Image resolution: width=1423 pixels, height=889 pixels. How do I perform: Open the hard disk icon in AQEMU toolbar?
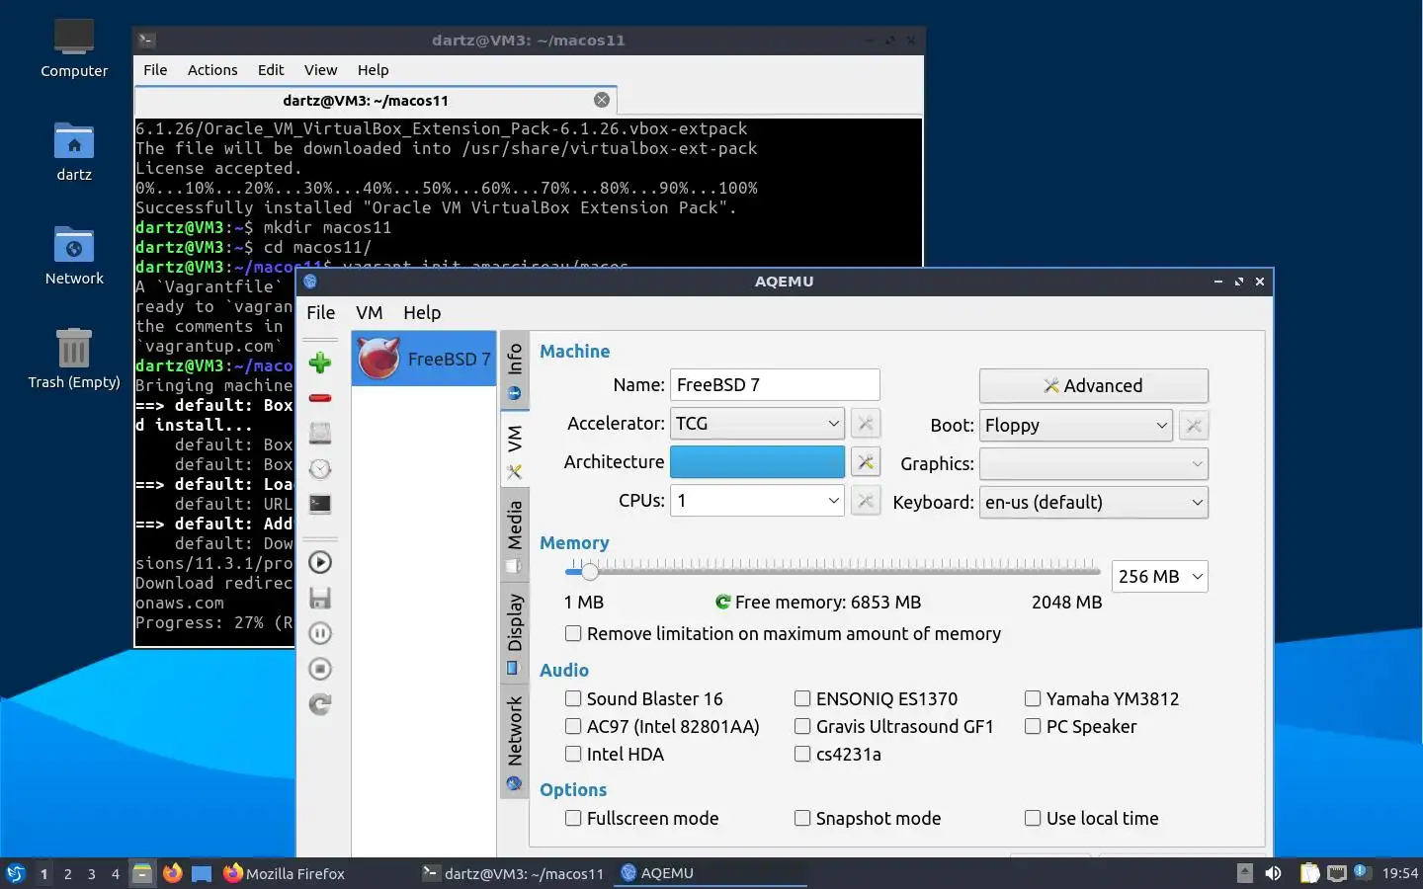(x=319, y=433)
